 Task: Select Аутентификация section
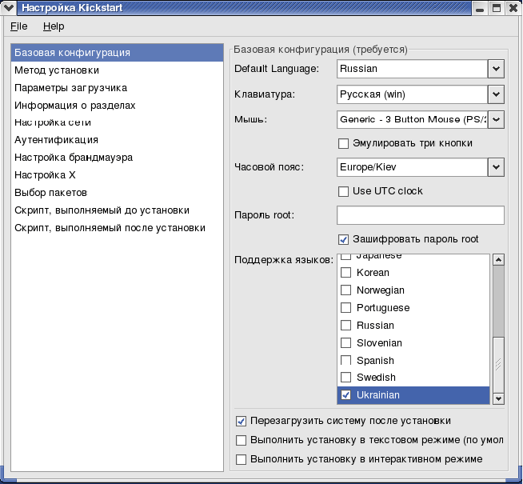click(x=117, y=140)
